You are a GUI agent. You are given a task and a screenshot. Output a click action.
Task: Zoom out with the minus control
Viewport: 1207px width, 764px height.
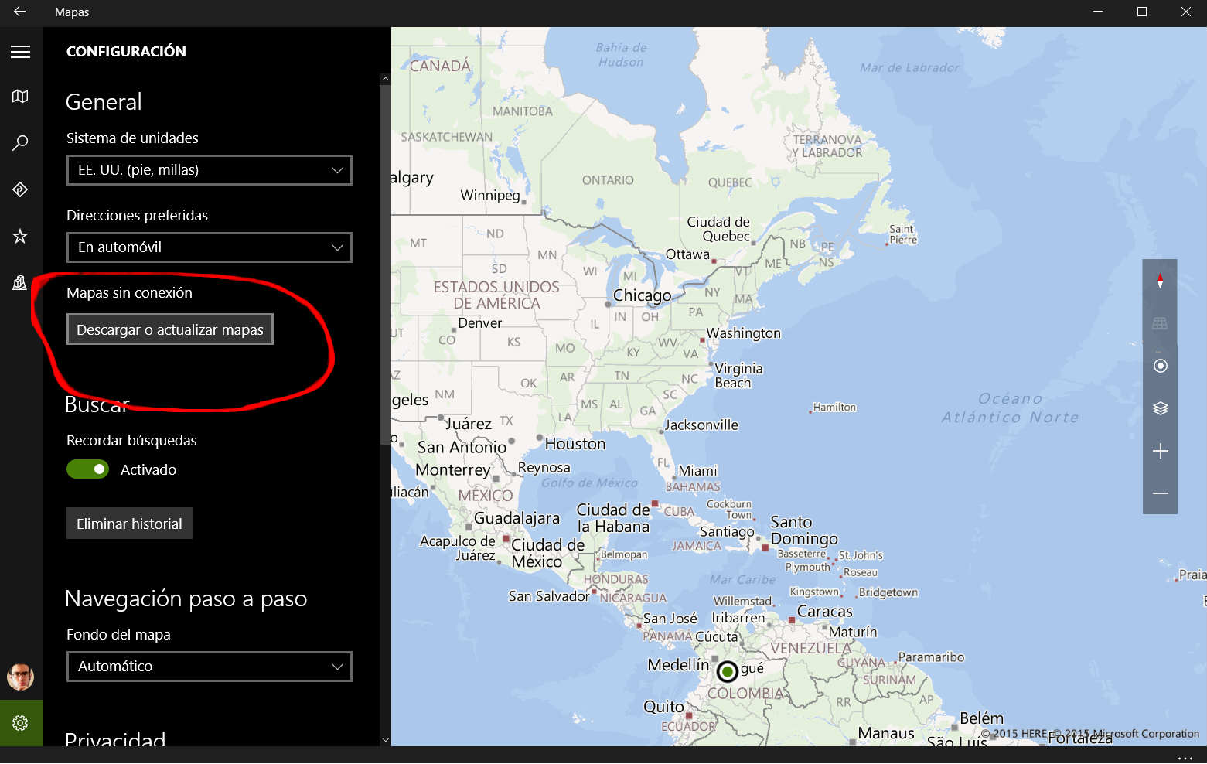coord(1160,493)
